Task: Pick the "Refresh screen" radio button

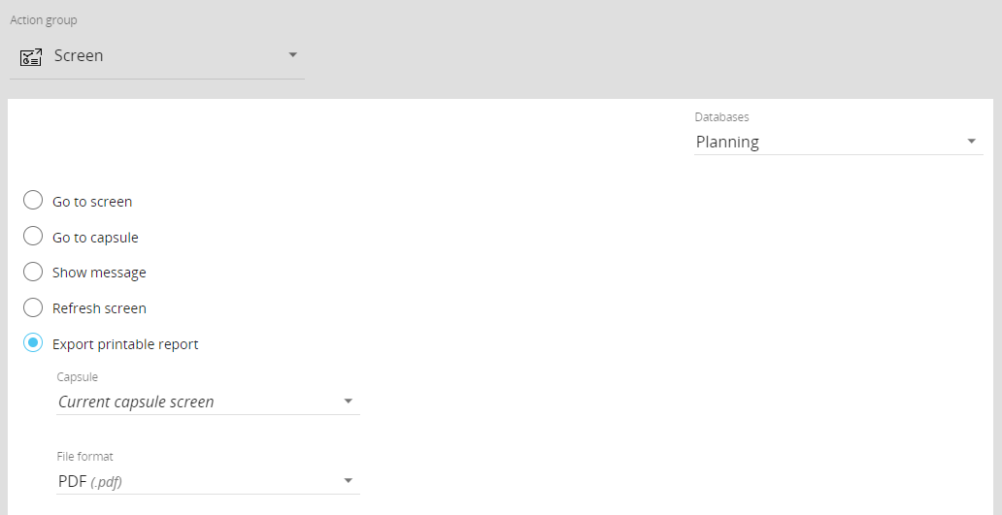Action: tap(33, 307)
